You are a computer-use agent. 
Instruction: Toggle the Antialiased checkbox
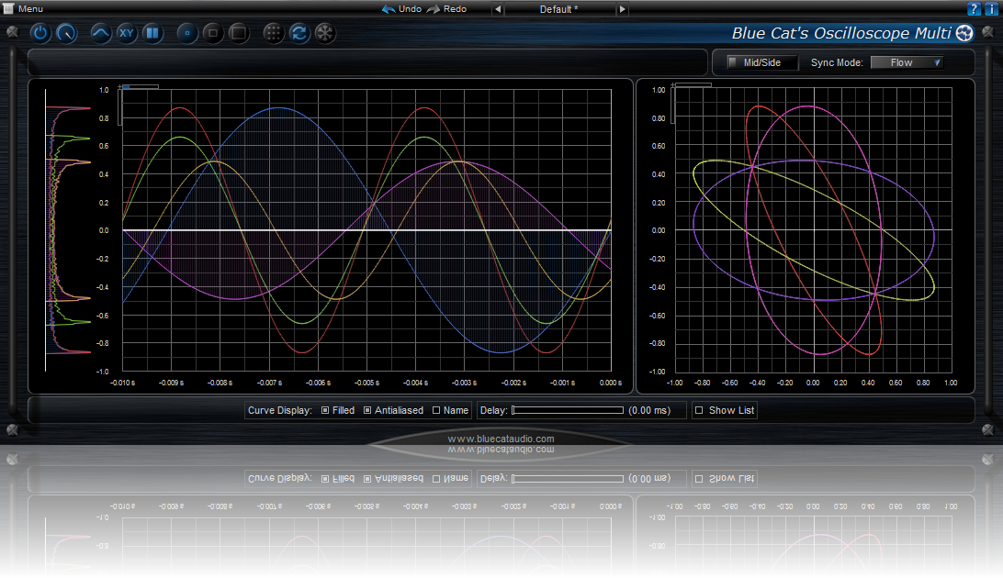click(x=367, y=410)
